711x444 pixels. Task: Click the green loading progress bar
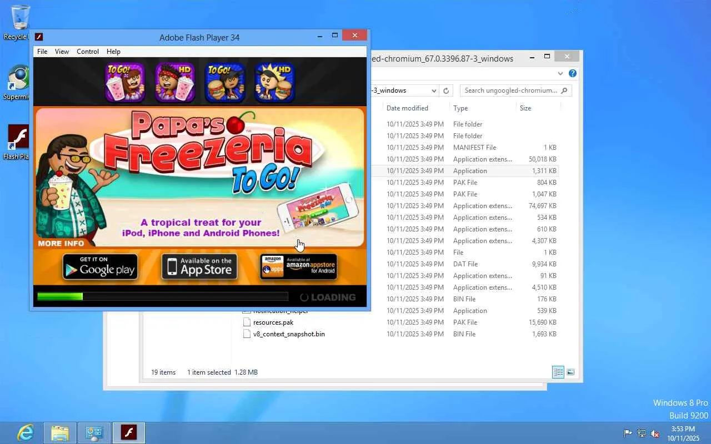tap(60, 297)
